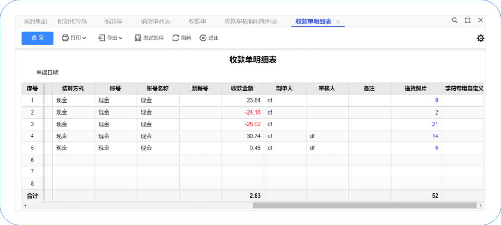Expand the 打印 dropdown arrow
The image size is (501, 225).
point(84,38)
